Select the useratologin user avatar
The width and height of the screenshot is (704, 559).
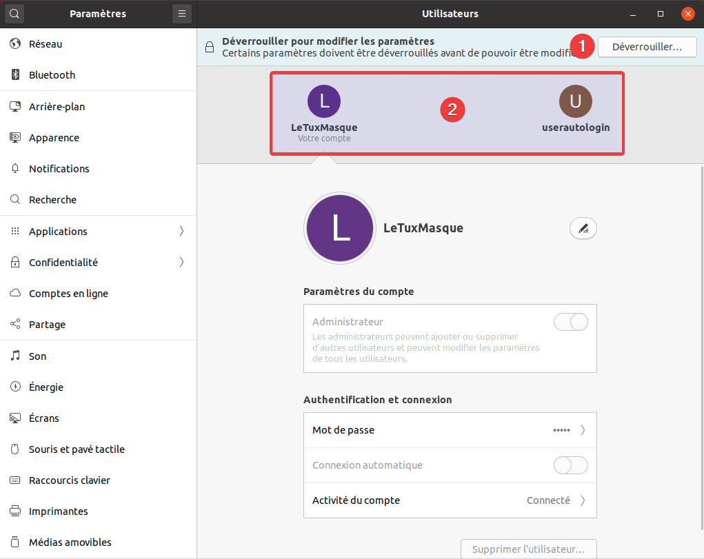(576, 101)
